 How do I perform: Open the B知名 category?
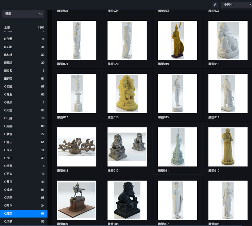[24, 71]
